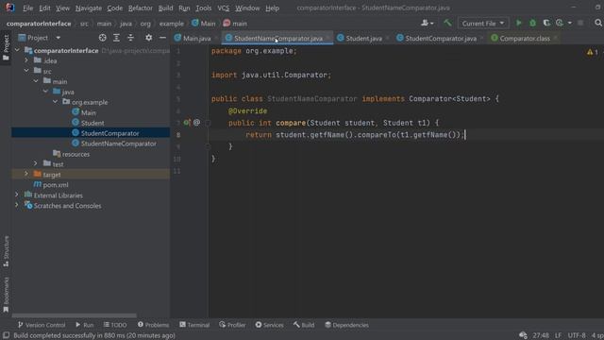Run with coverage shield icon
Viewport: 604px width, 340px height.
point(546,23)
